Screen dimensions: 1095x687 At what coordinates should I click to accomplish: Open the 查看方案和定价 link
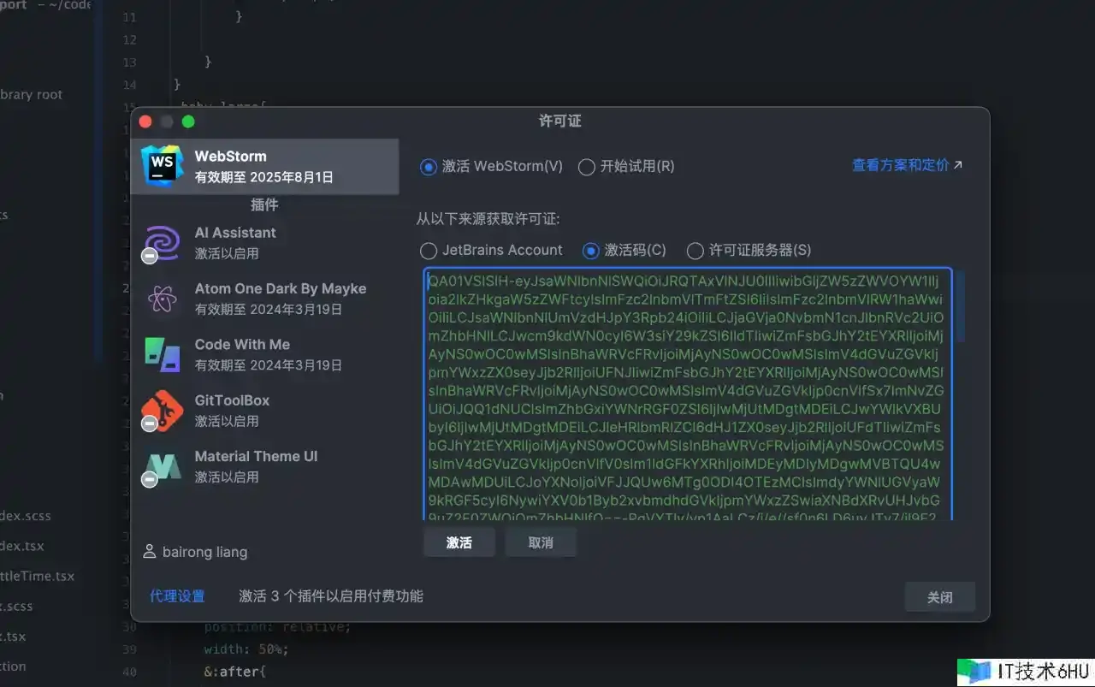(x=900, y=165)
